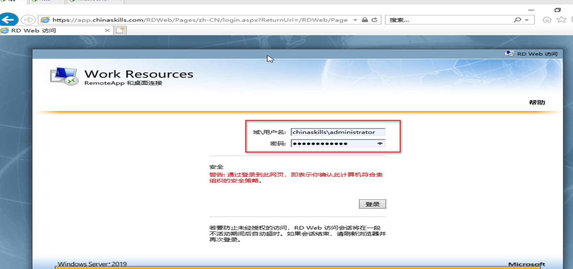
Task: Refresh the page using the reload icon
Action: point(374,20)
